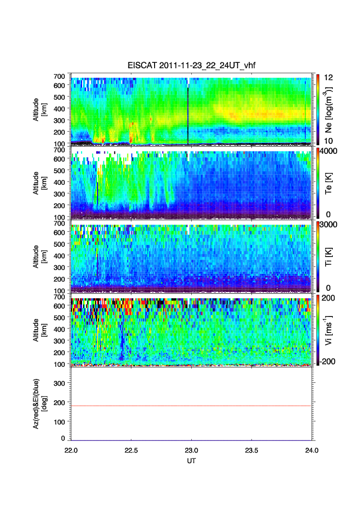Click the Ti color scale bar
The image size is (342, 514).
(x=318, y=257)
